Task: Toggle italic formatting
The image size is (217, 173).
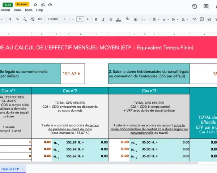Action: pyautogui.click(x=103, y=19)
